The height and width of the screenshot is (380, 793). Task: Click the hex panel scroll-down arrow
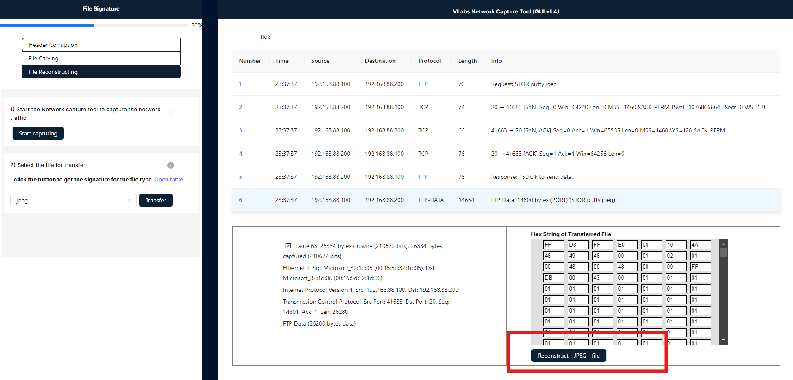click(x=723, y=340)
